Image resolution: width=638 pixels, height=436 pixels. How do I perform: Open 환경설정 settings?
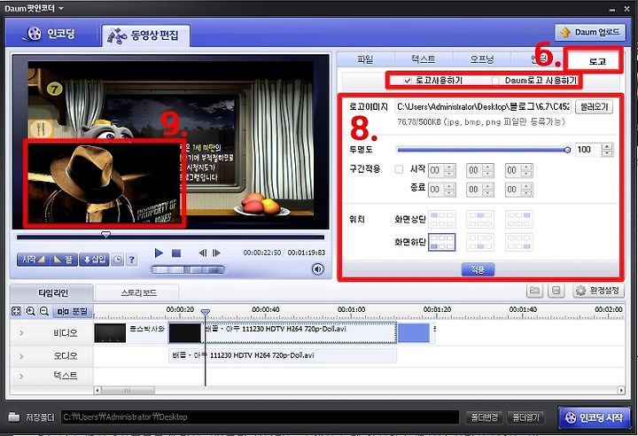pos(598,291)
